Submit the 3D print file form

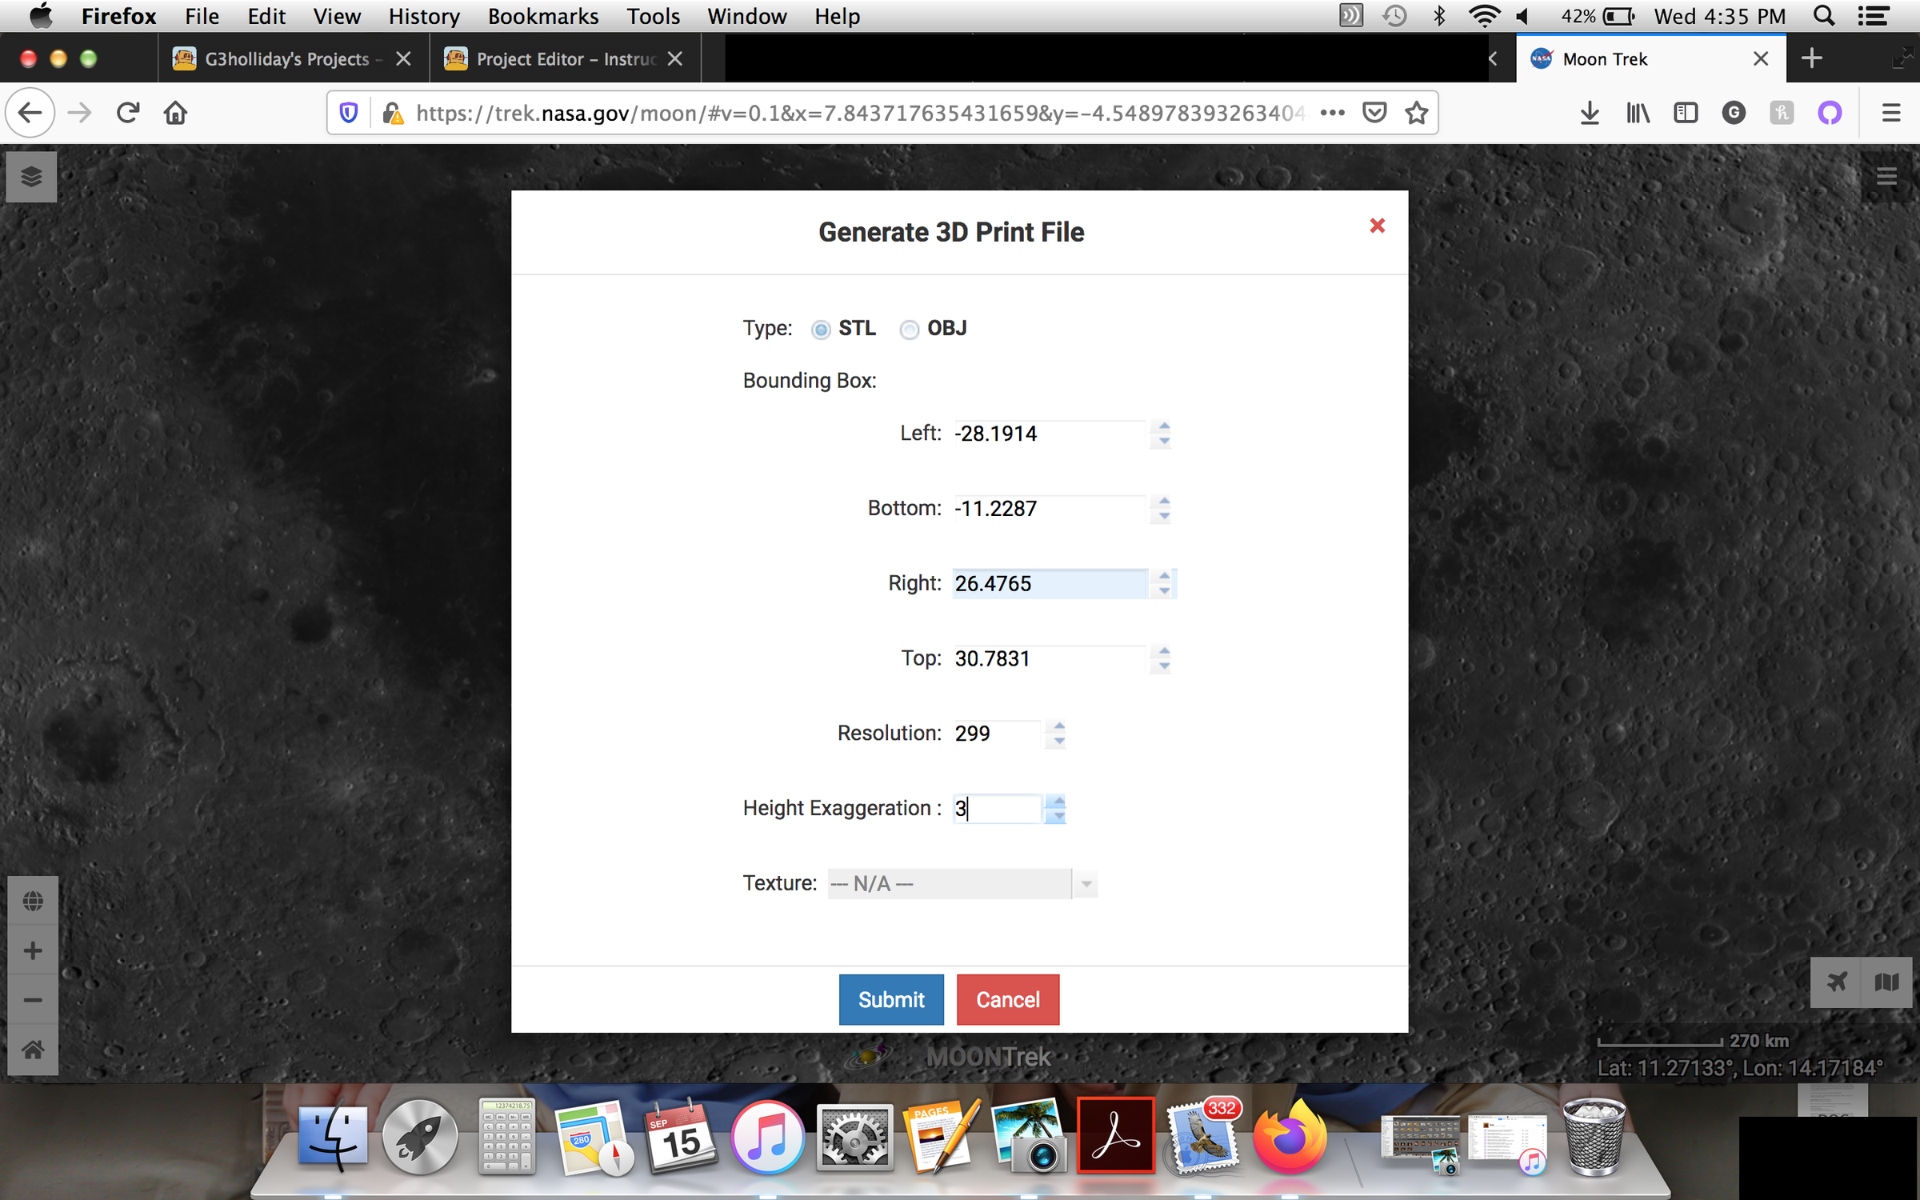click(890, 999)
